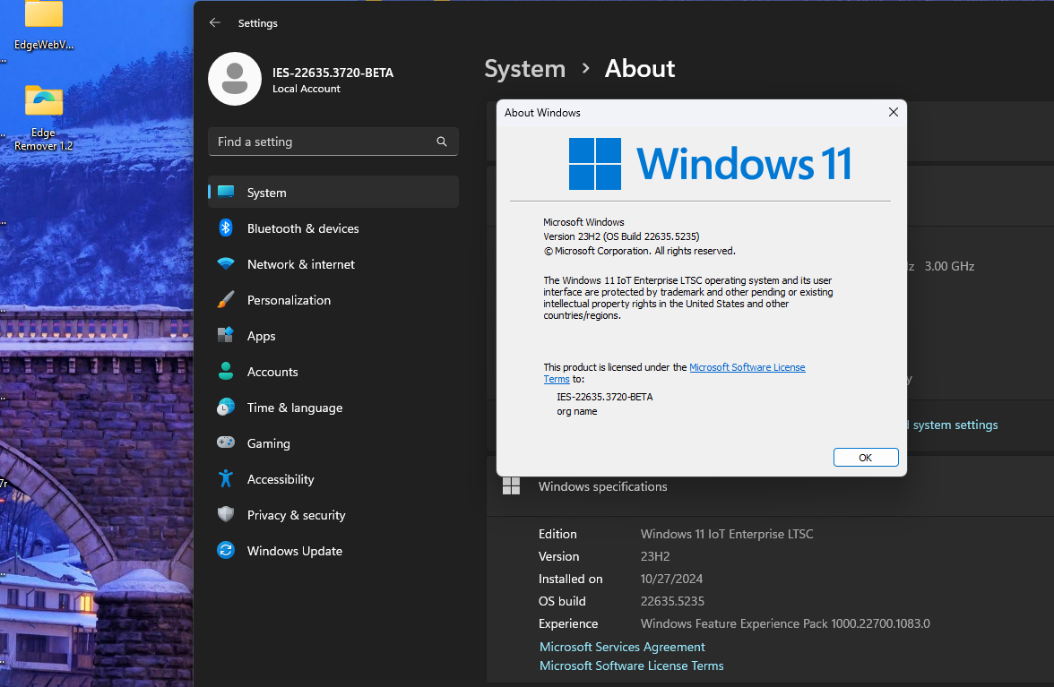
Task: Click Windows Feature Experience Pack value
Action: 785,624
